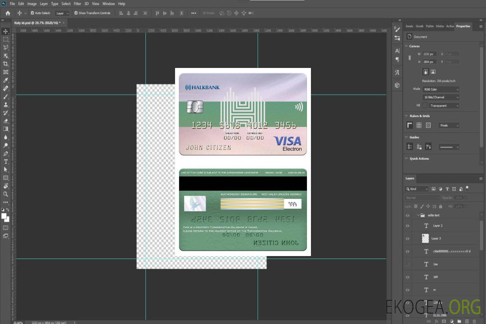Image resolution: width=486 pixels, height=324 pixels.
Task: Expand the Quick Actions section
Action: (x=406, y=158)
